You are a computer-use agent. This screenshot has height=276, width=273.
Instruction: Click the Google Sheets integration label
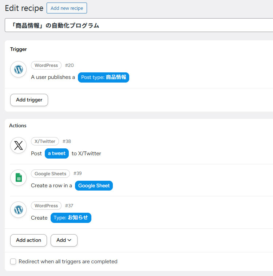50,173
